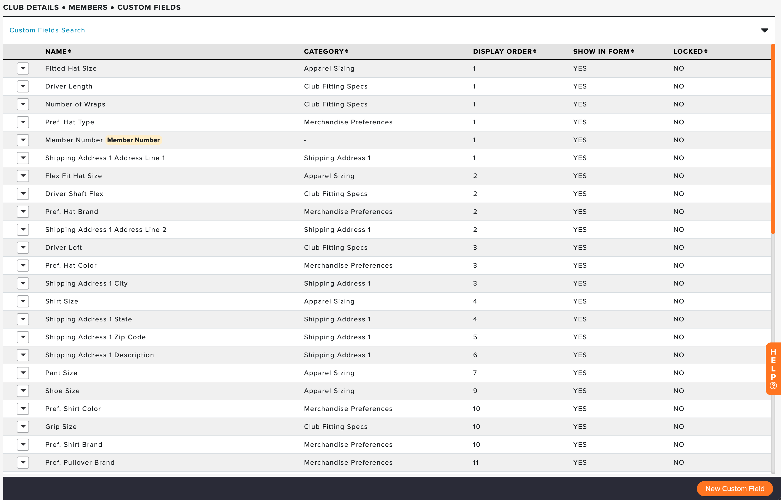Viewport: 781px width, 500px height.
Task: Open row menu for Shipping Address 1 City
Action: pyautogui.click(x=23, y=283)
